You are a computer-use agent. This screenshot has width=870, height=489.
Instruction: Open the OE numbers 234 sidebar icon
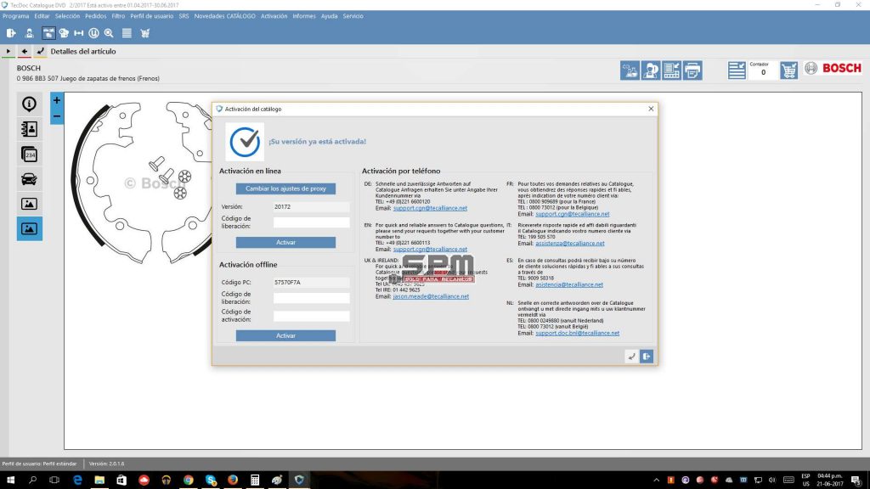click(x=30, y=155)
